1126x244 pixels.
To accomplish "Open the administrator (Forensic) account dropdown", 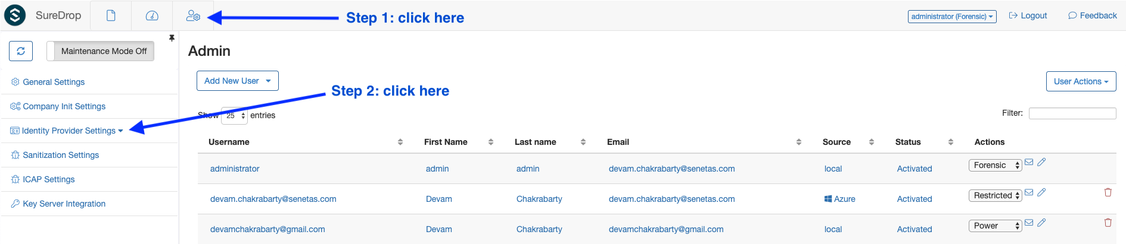I will click(952, 17).
